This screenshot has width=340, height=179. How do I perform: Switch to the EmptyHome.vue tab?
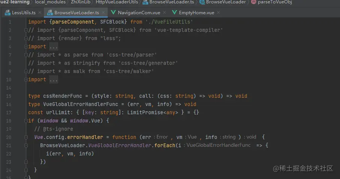coord(196,13)
